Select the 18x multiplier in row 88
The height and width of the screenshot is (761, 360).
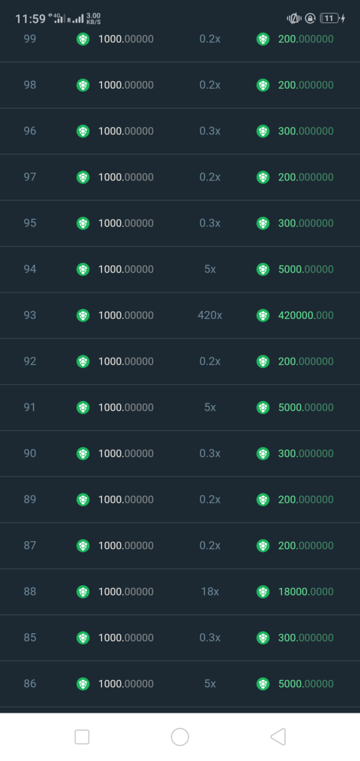coord(210,592)
